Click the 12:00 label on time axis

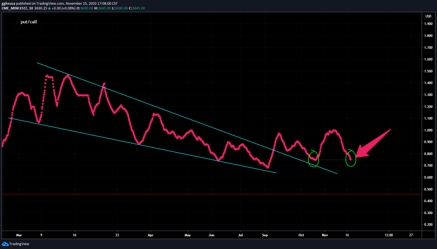pyautogui.click(x=389, y=235)
